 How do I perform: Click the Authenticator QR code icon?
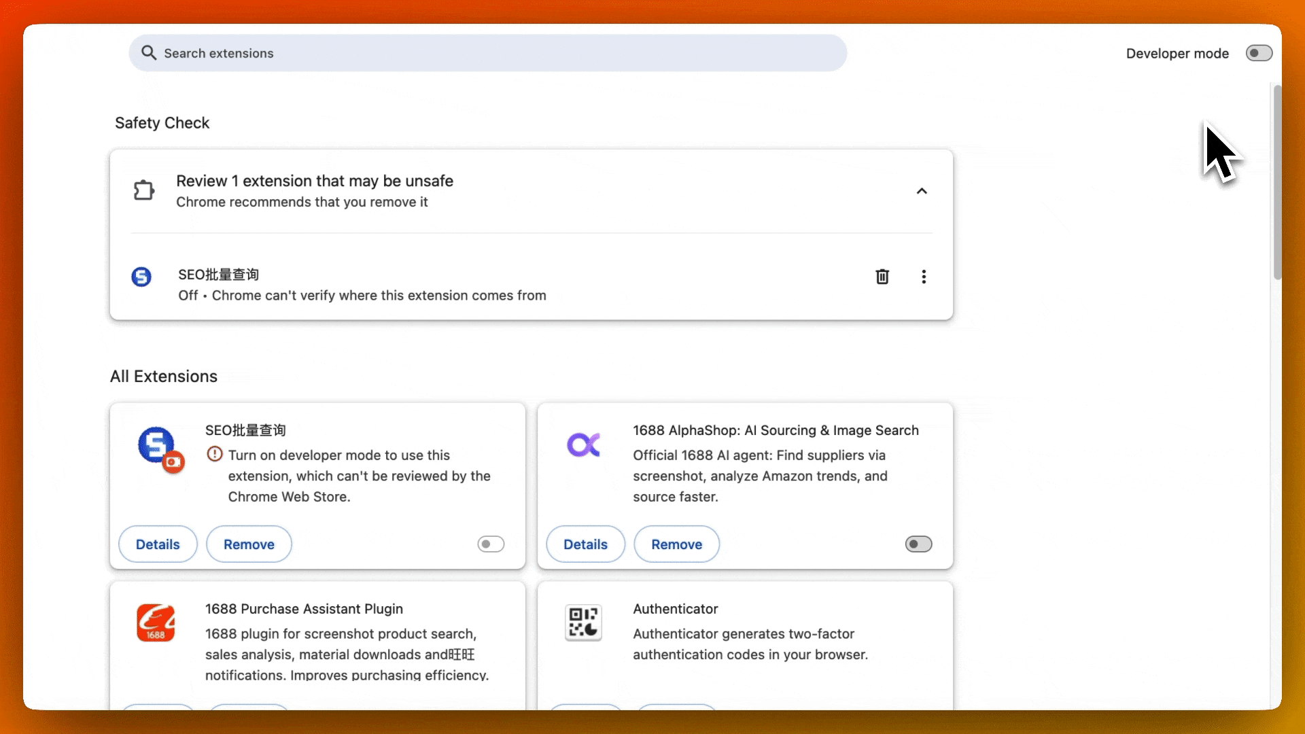583,623
